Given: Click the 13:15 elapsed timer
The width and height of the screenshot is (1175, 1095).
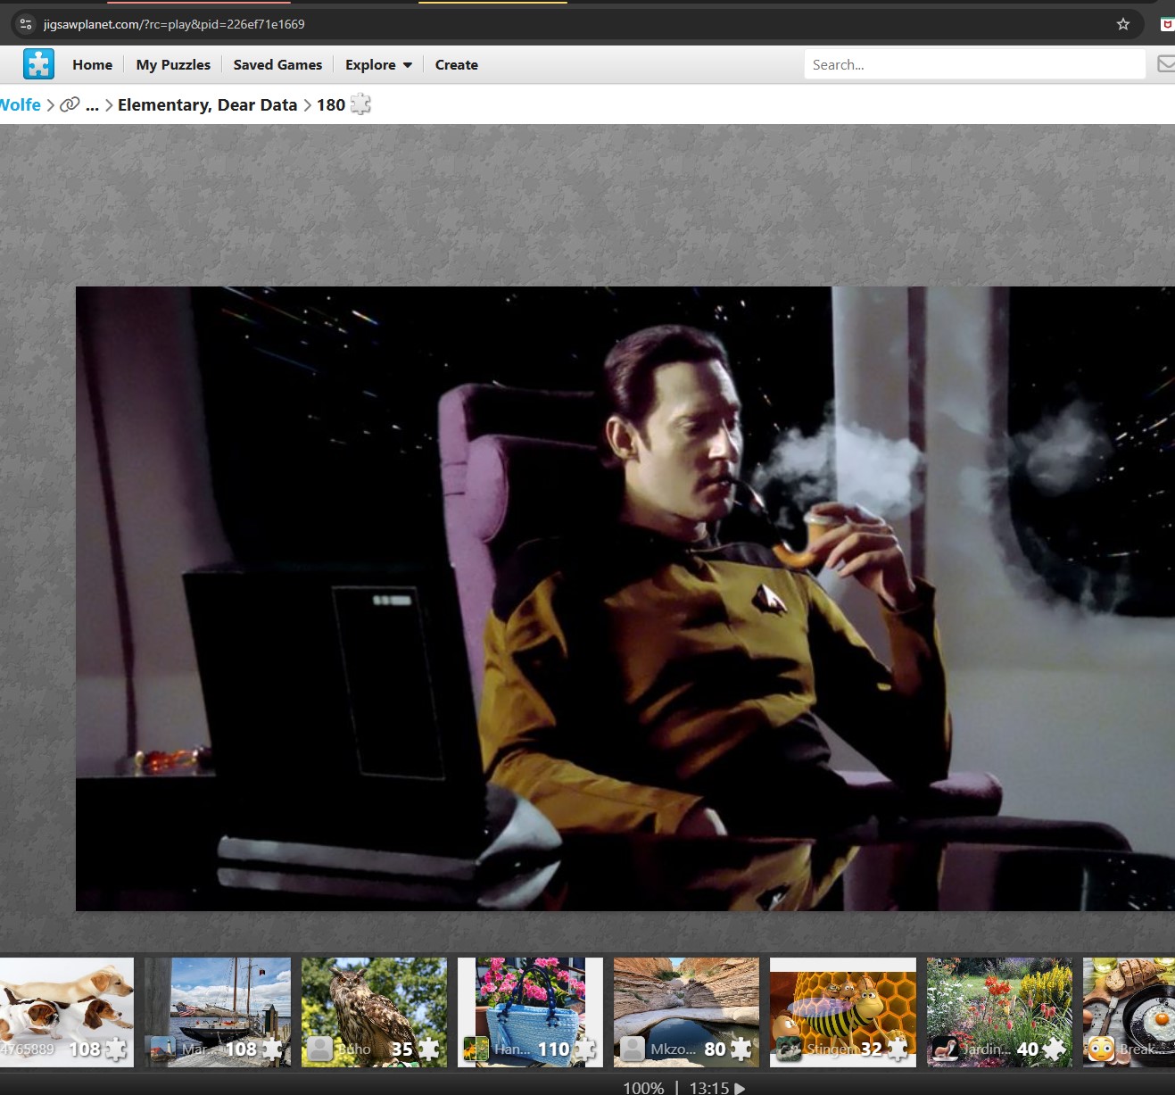Looking at the screenshot, I should click(709, 1088).
